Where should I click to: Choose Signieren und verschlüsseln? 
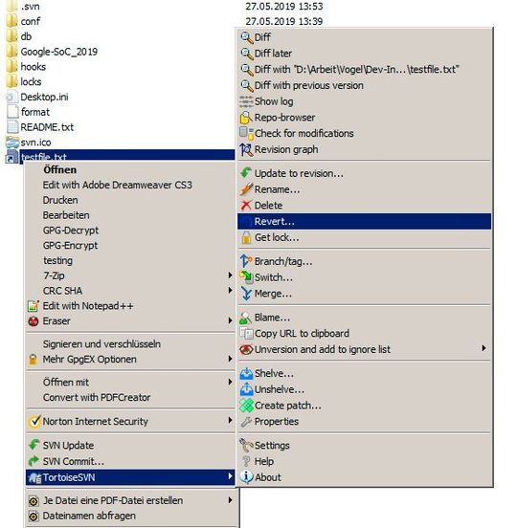click(130, 344)
